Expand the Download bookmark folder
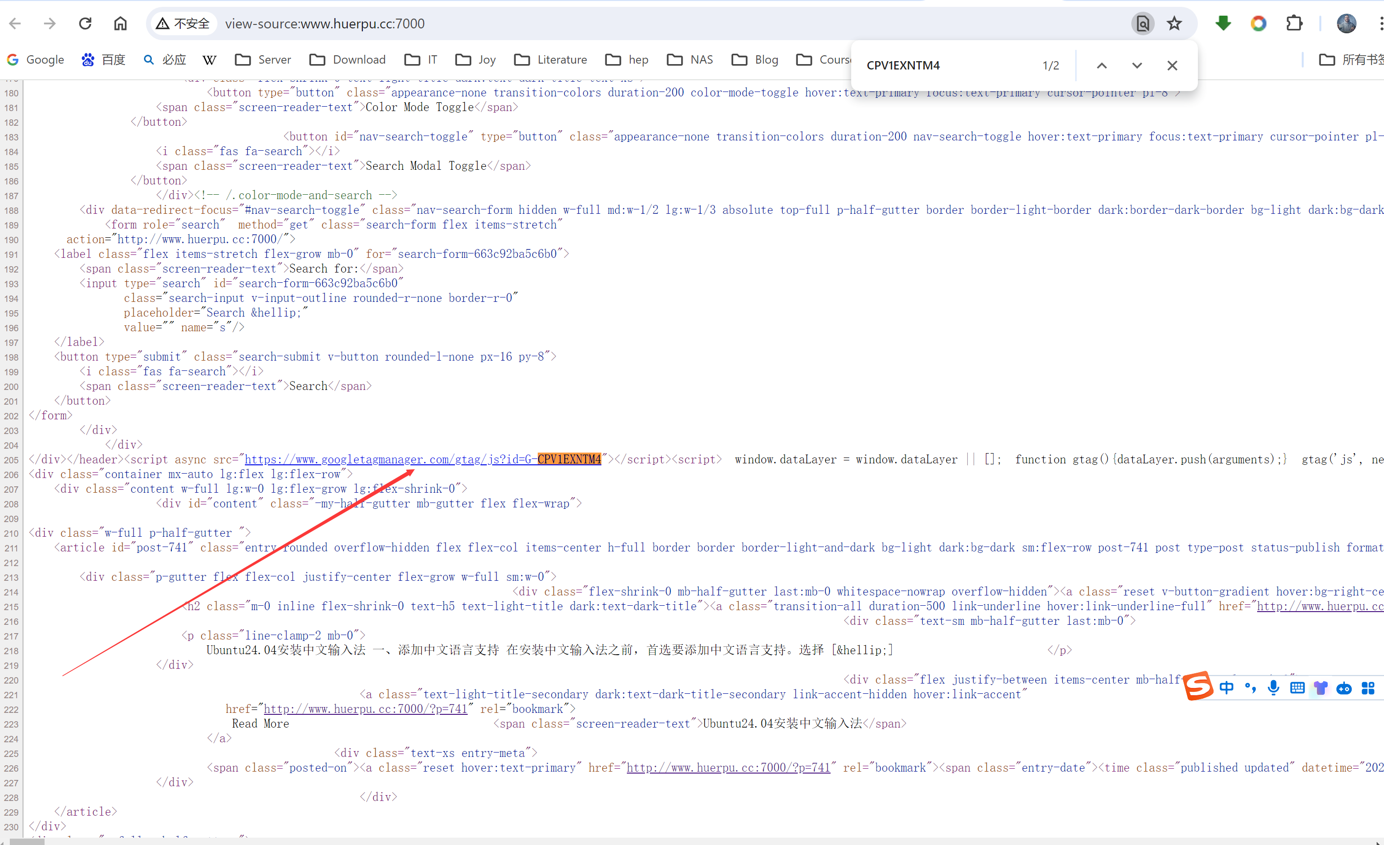Viewport: 1384px width, 845px height. click(348, 60)
